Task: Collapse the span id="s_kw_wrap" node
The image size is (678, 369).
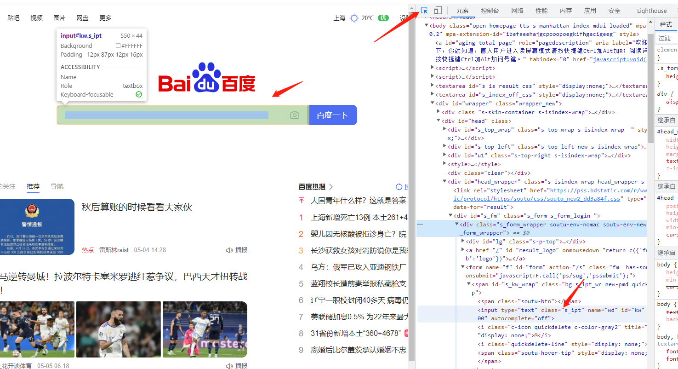Action: coord(468,284)
